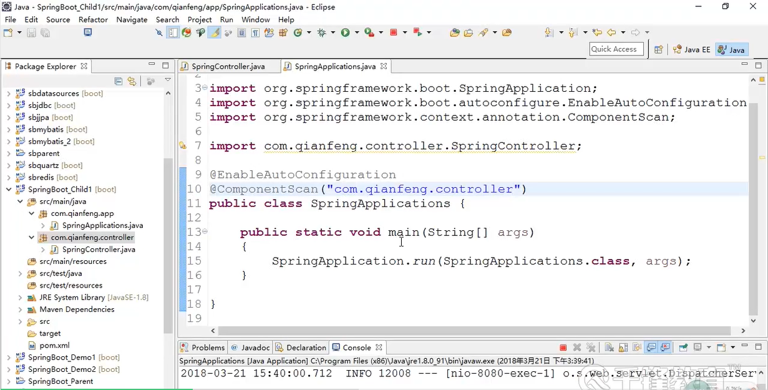Expand the sbdatasources project
The height and width of the screenshot is (390, 768).
9,94
